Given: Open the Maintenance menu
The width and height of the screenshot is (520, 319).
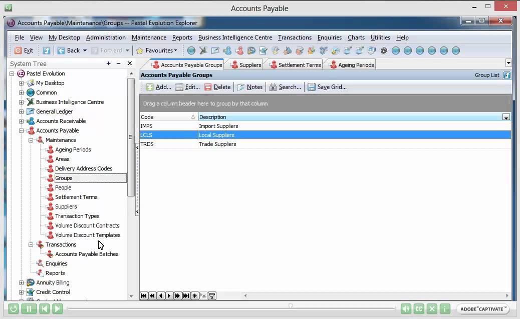Looking at the screenshot, I should point(149,37).
